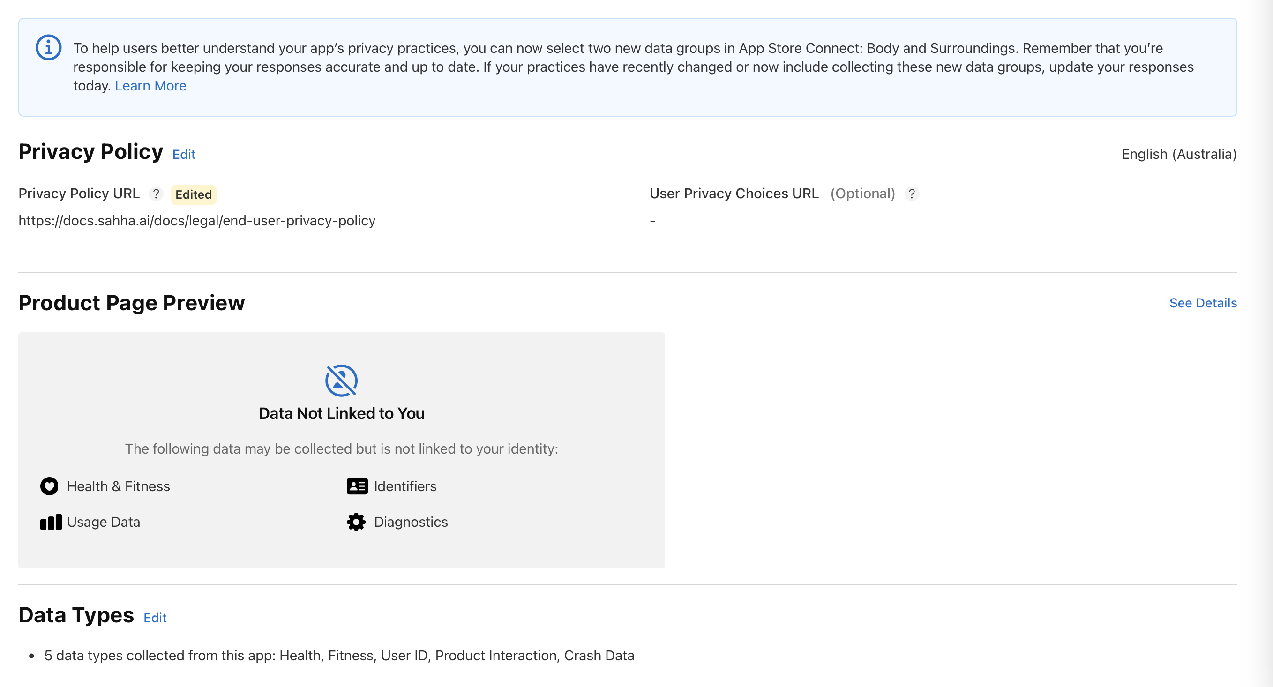This screenshot has height=687, width=1273.
Task: Select the Health & Fitness heart icon
Action: (49, 486)
